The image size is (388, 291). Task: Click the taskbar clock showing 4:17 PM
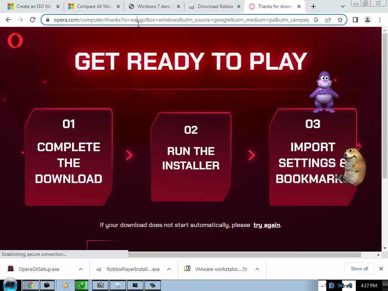point(369,286)
